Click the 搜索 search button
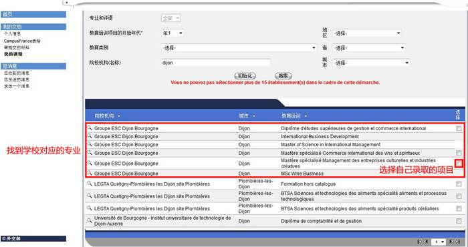The height and width of the screenshot is (247, 468). [x=283, y=75]
